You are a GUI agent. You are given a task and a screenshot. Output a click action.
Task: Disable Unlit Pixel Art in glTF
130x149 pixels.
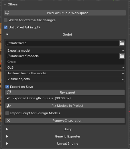[x=6, y=27]
